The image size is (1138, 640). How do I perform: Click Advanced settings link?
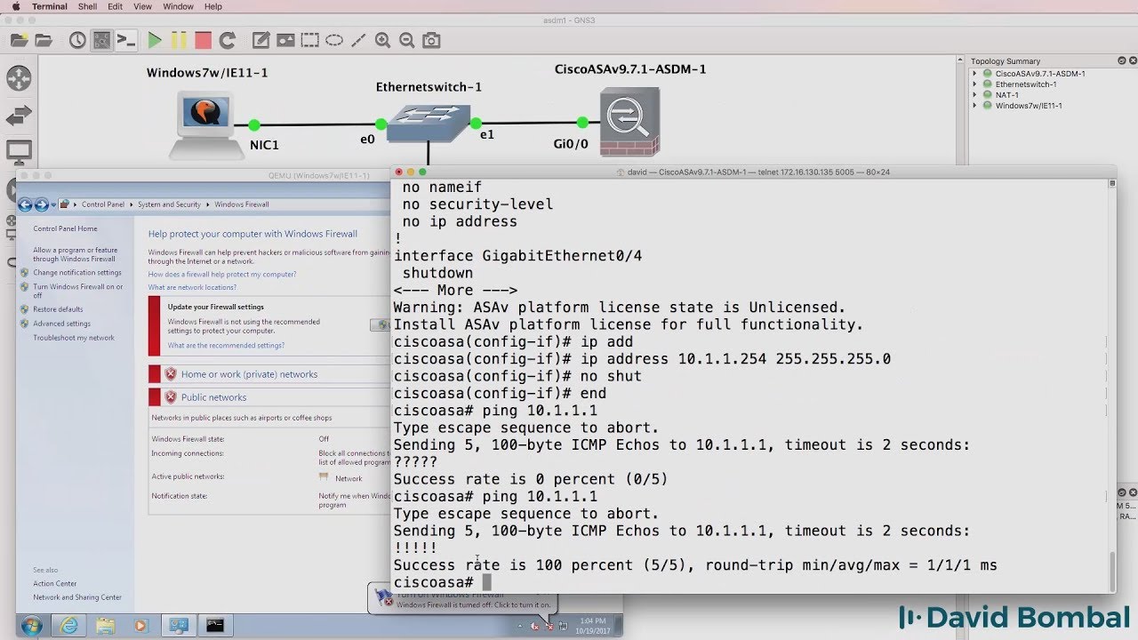coord(61,324)
